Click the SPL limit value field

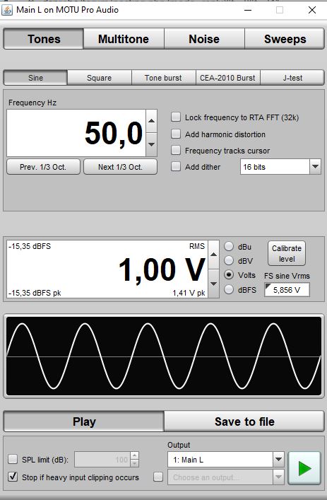click(x=102, y=460)
